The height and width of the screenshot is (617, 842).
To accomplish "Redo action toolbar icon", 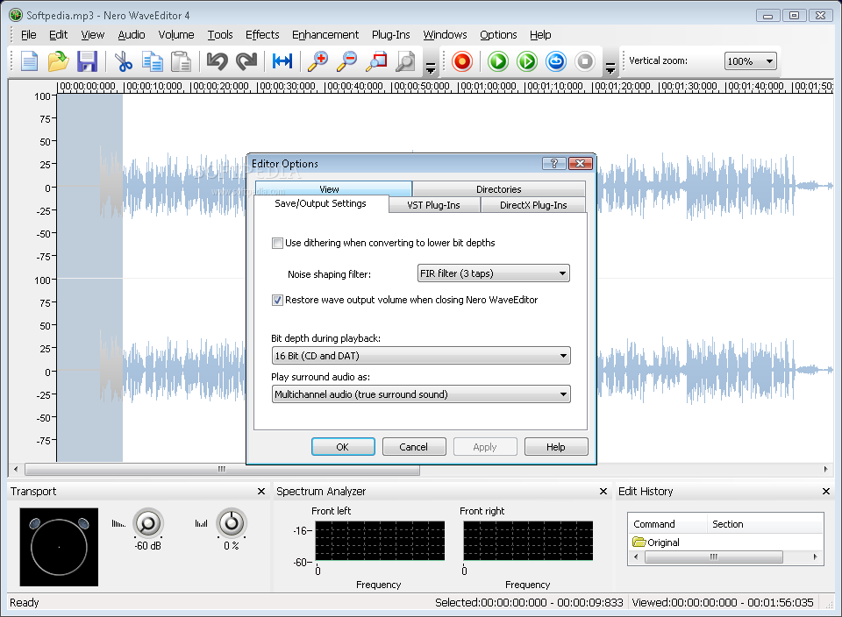I will (x=246, y=61).
